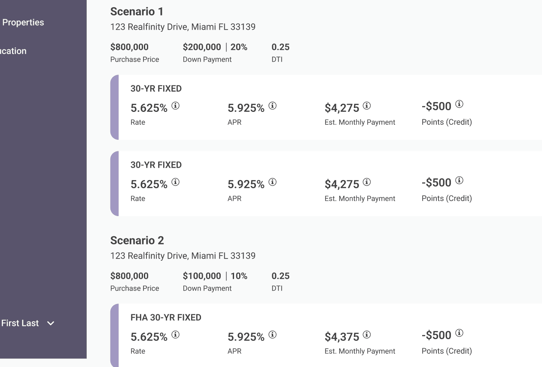Select the FHA 30-YR FIXED loan card
The image size is (542, 367).
(326, 335)
